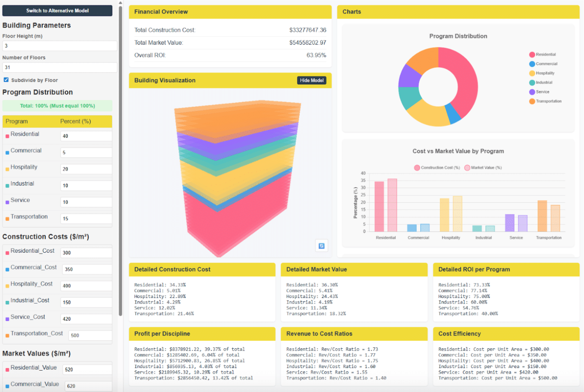The height and width of the screenshot is (392, 584).
Task: Click the sidebar vertical scrollbar
Action: [121, 159]
